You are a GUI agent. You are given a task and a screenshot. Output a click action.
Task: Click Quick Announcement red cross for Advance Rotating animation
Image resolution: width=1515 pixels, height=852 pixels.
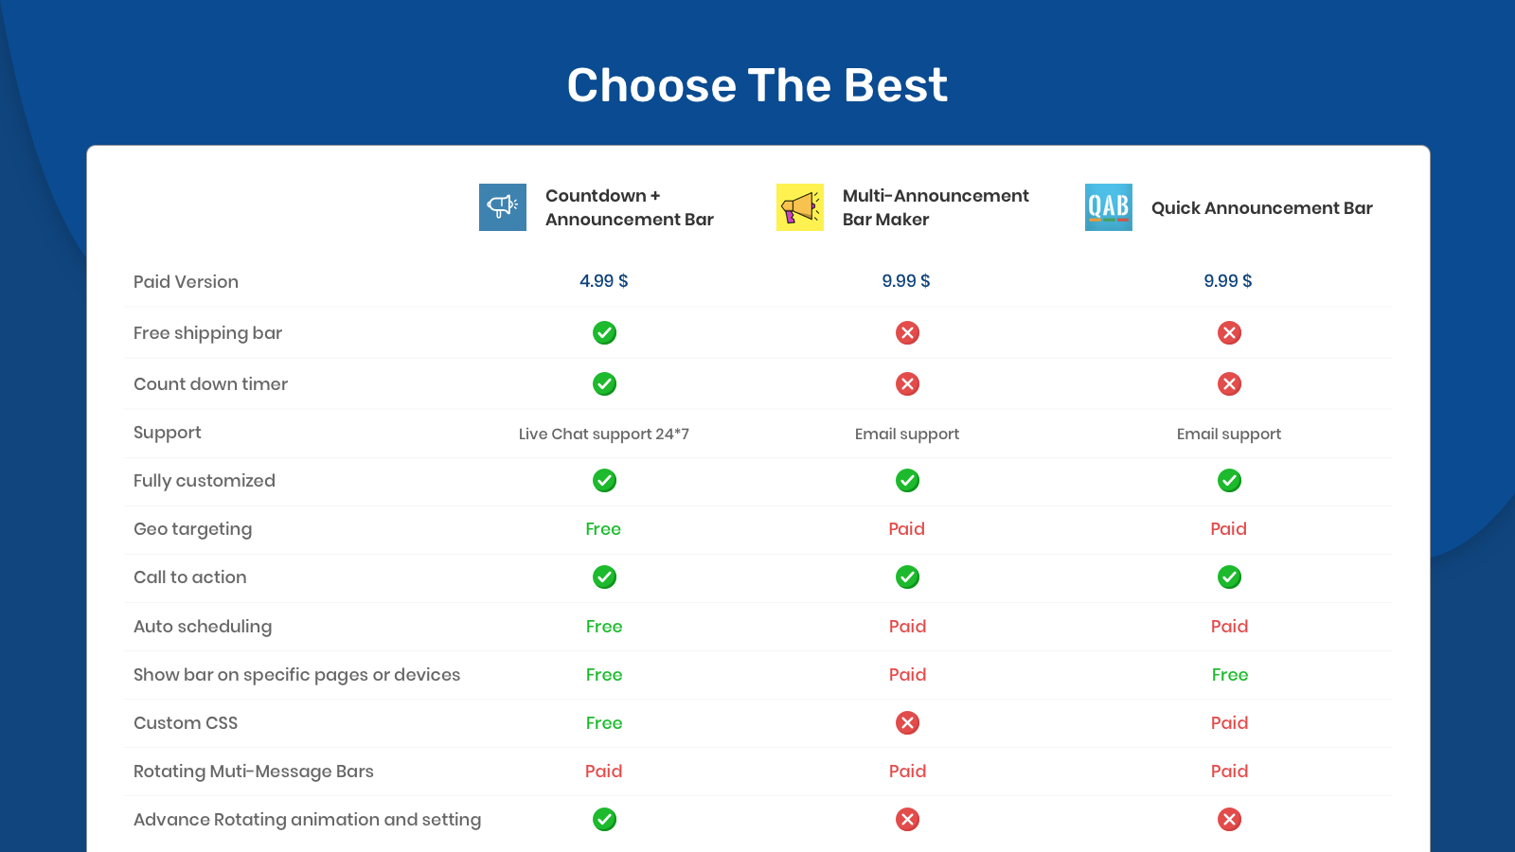pyautogui.click(x=1229, y=820)
